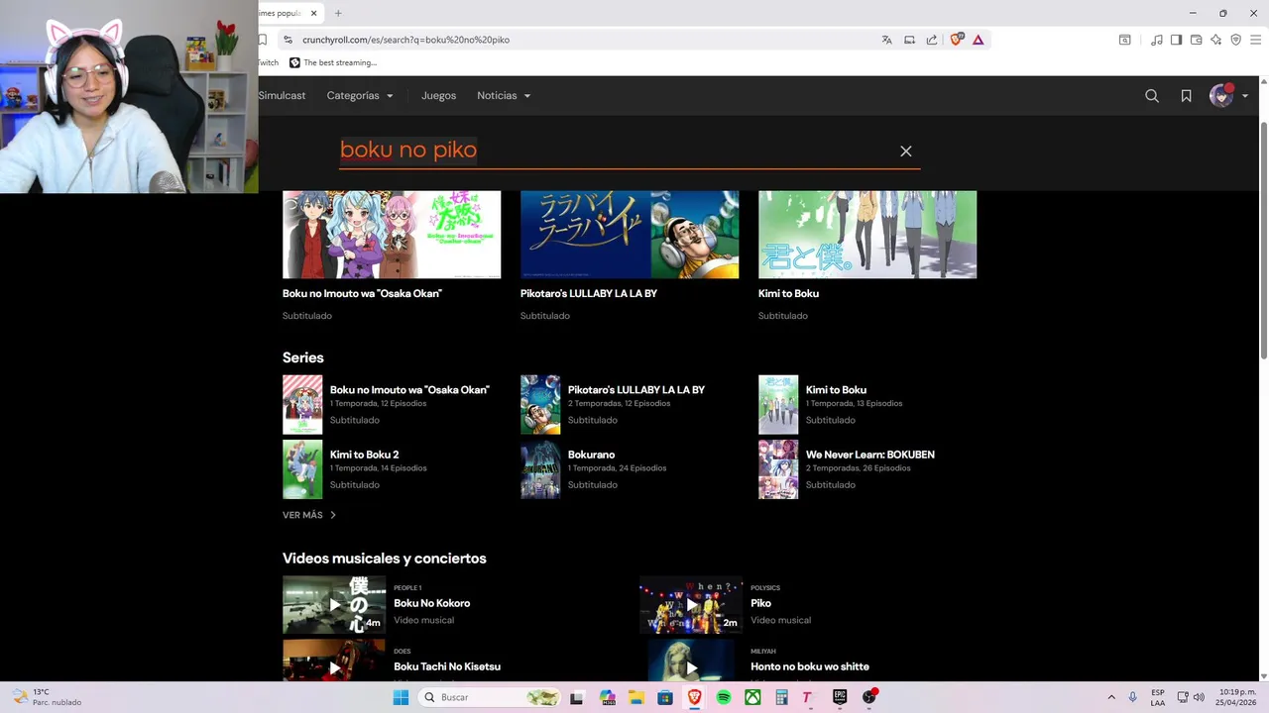The height and width of the screenshot is (713, 1269).
Task: Open Epic Games Launcher from the taskbar
Action: pos(840,697)
